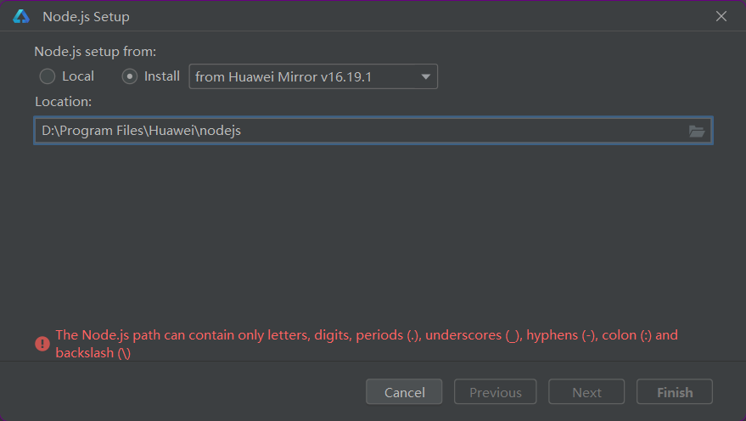Select the Install radio button
The width and height of the screenshot is (746, 421).
(x=129, y=76)
